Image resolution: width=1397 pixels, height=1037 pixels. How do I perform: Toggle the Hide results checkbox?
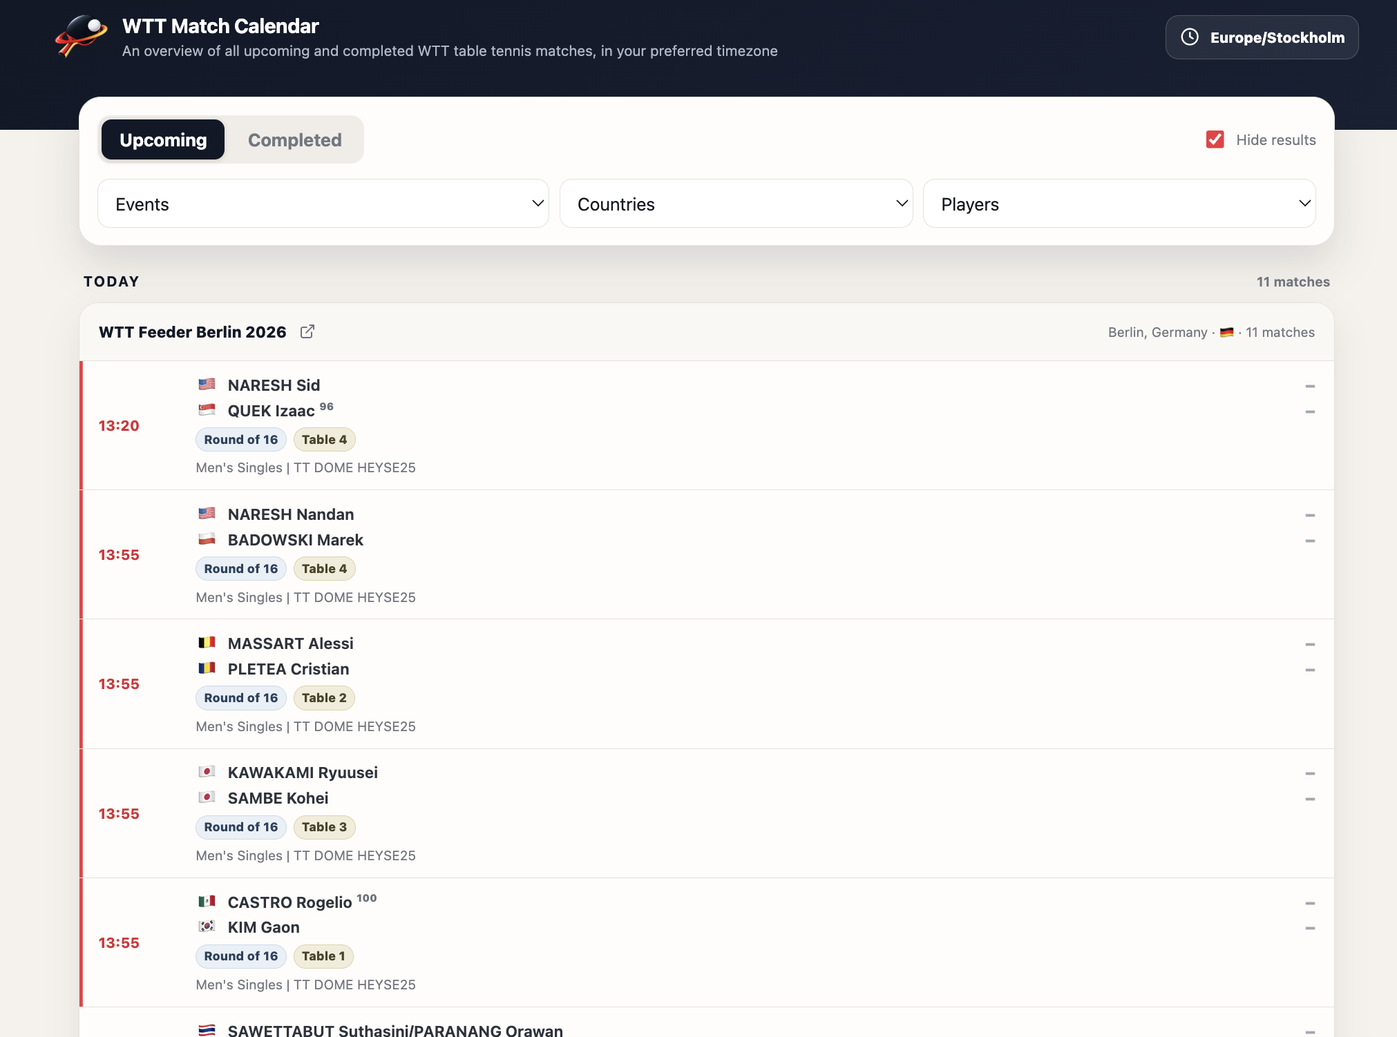(1215, 139)
